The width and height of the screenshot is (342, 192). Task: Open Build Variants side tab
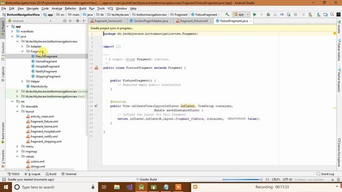[x=3, y=133]
